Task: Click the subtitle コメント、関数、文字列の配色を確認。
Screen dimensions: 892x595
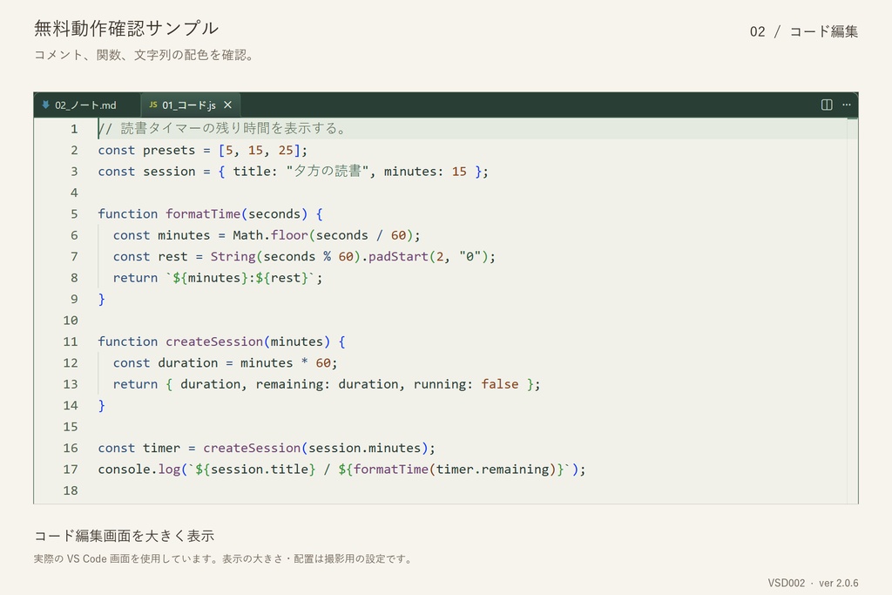Action: coord(144,55)
